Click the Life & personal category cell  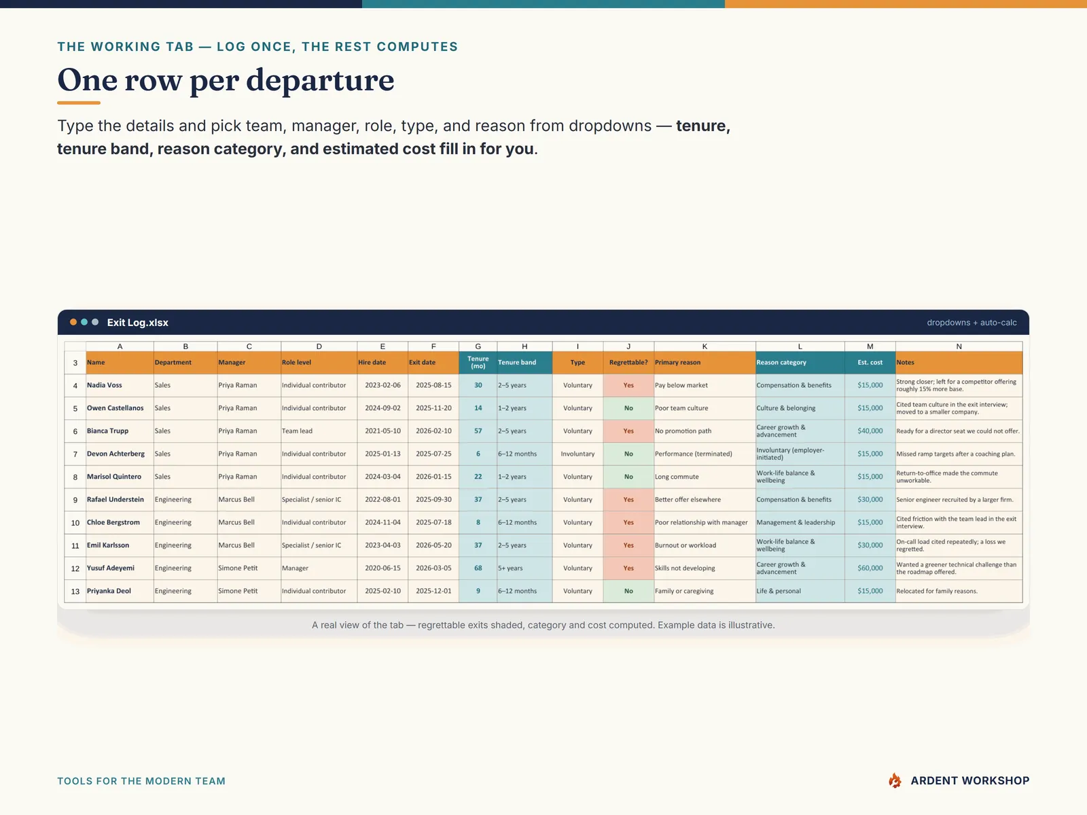(800, 591)
